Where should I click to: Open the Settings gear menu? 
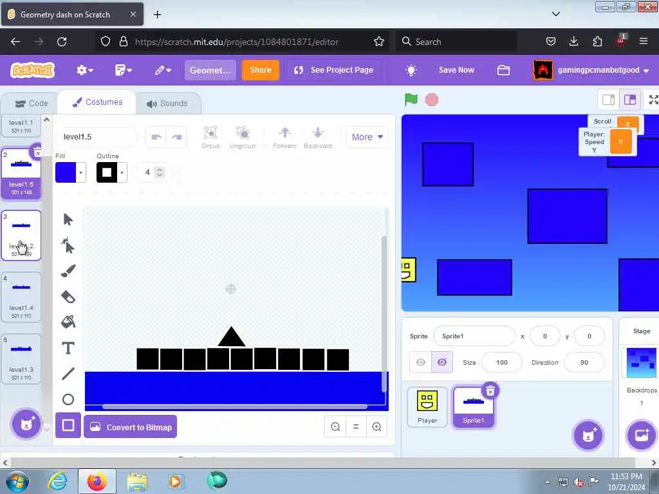click(x=84, y=70)
